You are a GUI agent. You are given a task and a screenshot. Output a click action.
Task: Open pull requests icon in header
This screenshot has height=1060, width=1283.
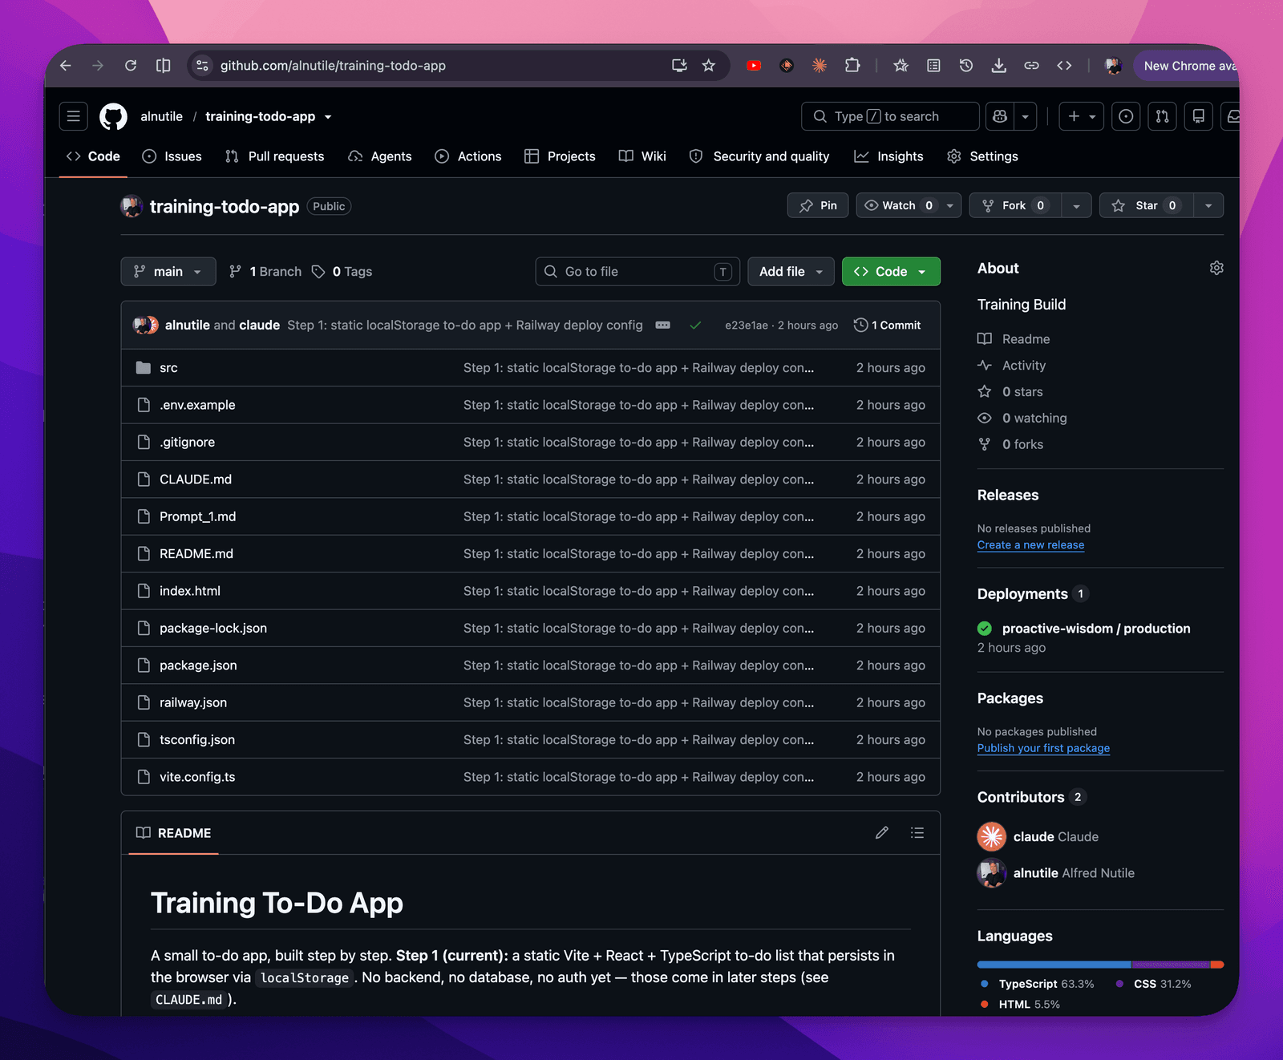1162,116
